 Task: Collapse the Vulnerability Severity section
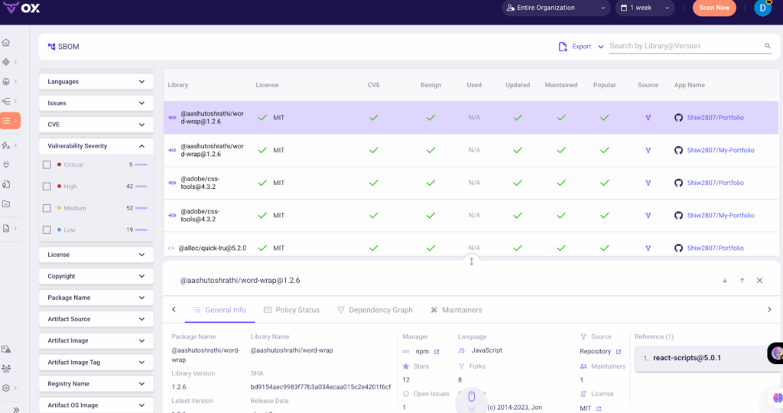[x=141, y=146]
